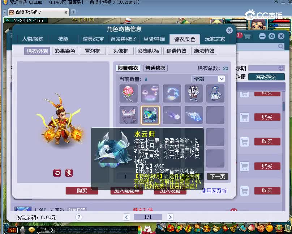This screenshot has width=292, height=234.
Task: Click the golden bell icon in bottom toolbar
Action: tap(234, 228)
